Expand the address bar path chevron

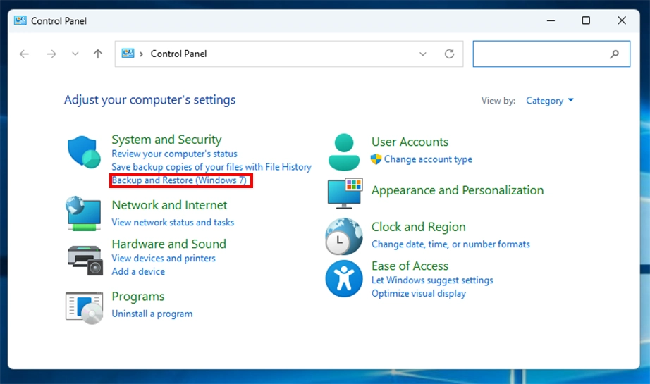pos(142,54)
